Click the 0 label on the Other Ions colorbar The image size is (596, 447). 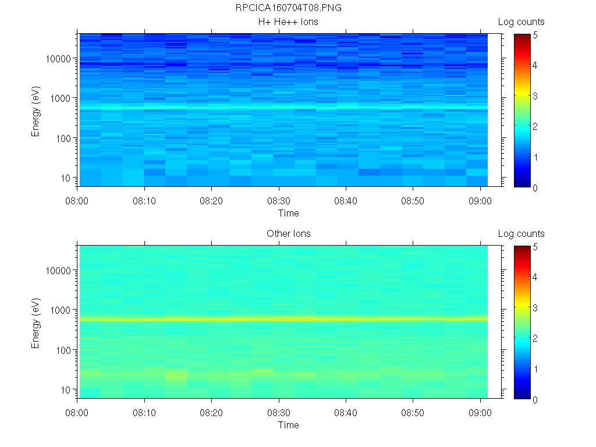pyautogui.click(x=535, y=399)
